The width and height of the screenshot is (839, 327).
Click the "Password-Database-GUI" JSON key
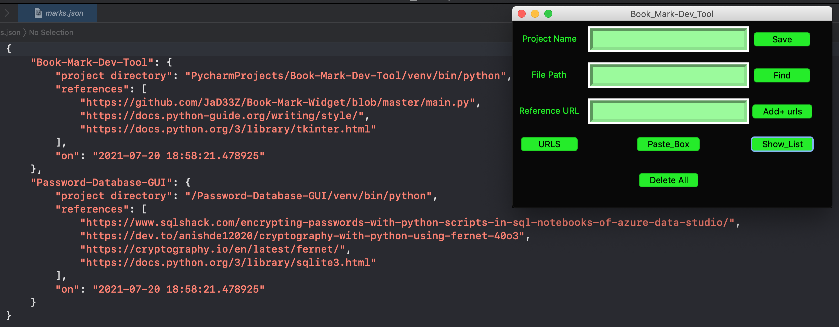[102, 183]
